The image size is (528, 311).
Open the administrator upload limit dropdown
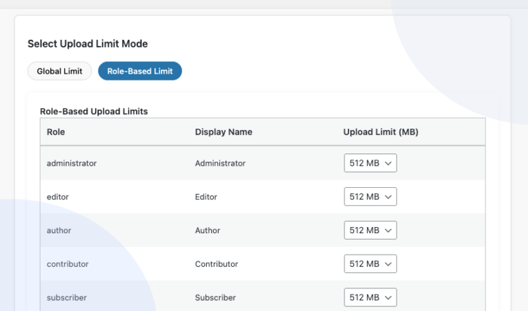point(370,163)
